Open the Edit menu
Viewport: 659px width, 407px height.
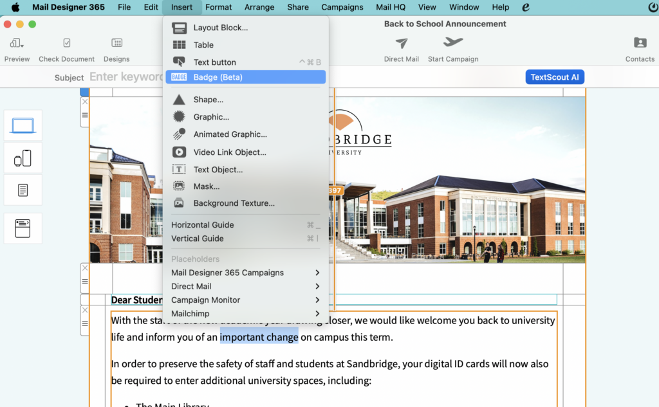[x=151, y=7]
